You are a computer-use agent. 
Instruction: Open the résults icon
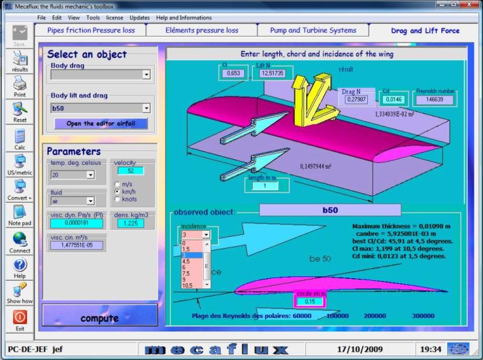click(19, 58)
